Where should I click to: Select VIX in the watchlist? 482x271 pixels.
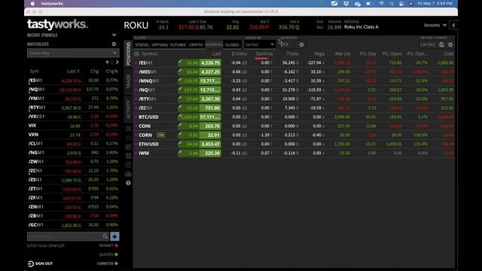pyautogui.click(x=73, y=126)
